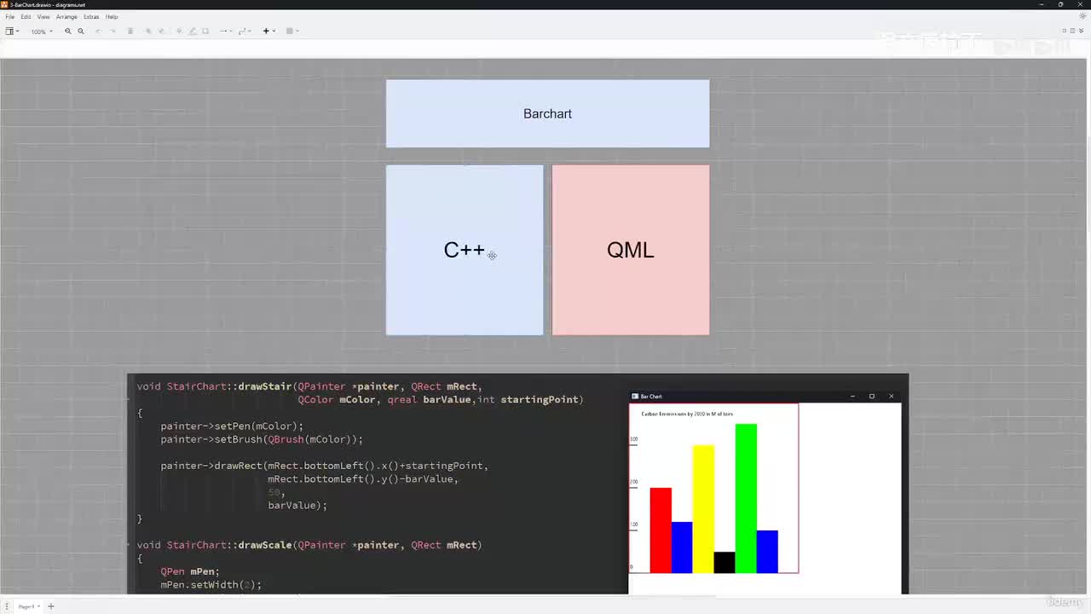
Task: Open the table grid dropdown
Action: [x=292, y=32]
